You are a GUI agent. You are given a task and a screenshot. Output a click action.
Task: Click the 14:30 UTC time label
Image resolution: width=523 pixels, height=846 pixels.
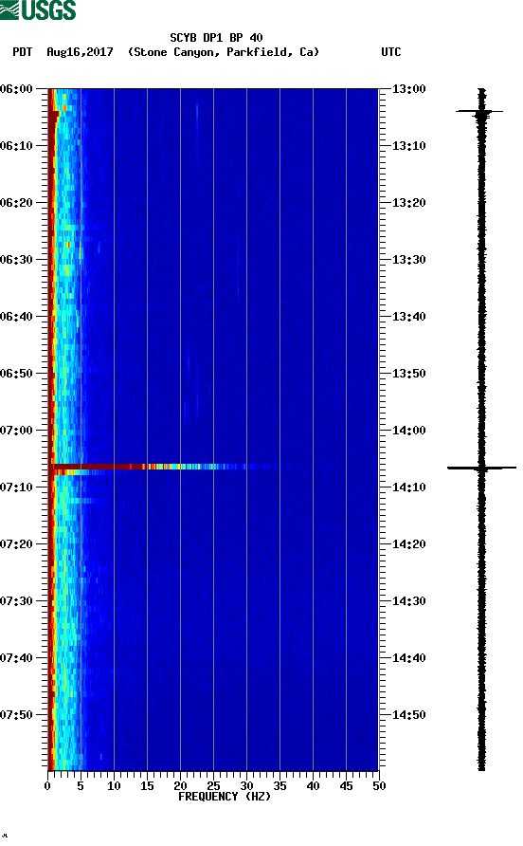click(408, 601)
